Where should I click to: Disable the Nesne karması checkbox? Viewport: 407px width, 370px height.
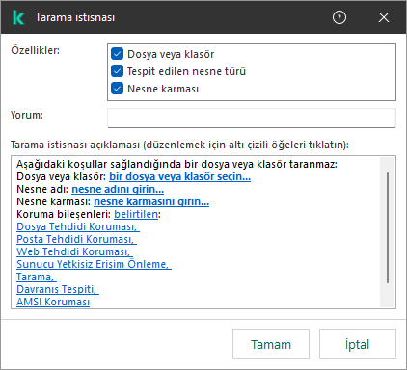tap(117, 89)
